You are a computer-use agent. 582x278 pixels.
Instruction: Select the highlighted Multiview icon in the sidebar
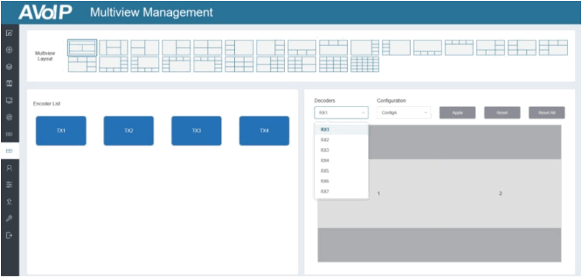pos(9,151)
